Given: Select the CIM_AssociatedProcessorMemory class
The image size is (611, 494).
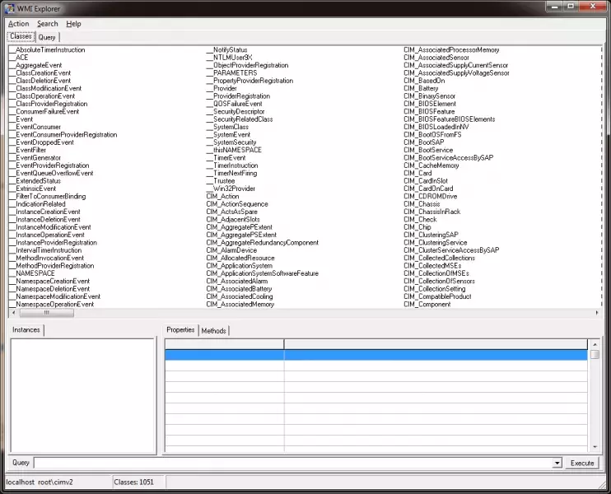Looking at the screenshot, I should [451, 50].
